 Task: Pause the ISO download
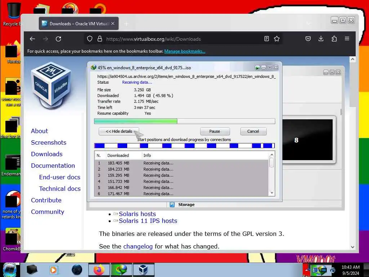pos(215,131)
